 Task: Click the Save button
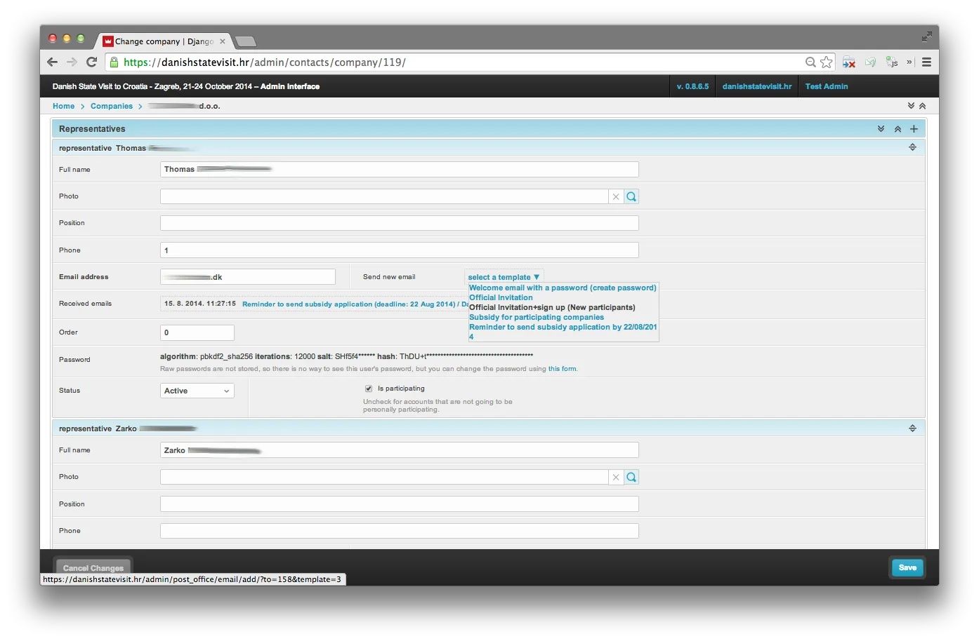click(x=907, y=568)
